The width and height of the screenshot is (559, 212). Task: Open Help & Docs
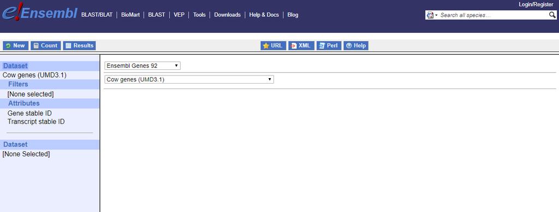[264, 15]
